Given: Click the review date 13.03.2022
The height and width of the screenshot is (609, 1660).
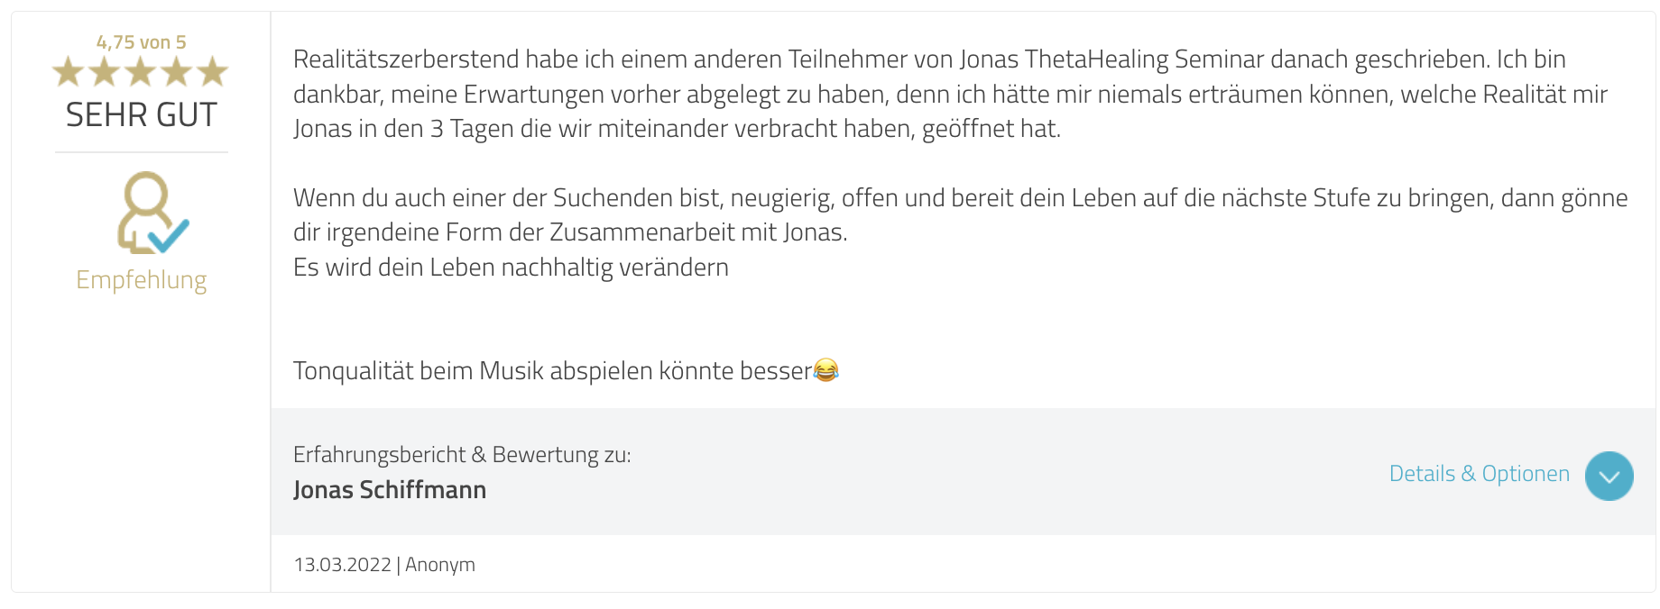Looking at the screenshot, I should click(x=342, y=565).
